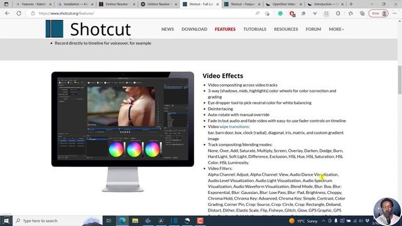Image resolution: width=402 pixels, height=226 pixels.
Task: Open browser Settings and more menu
Action: (x=394, y=13)
